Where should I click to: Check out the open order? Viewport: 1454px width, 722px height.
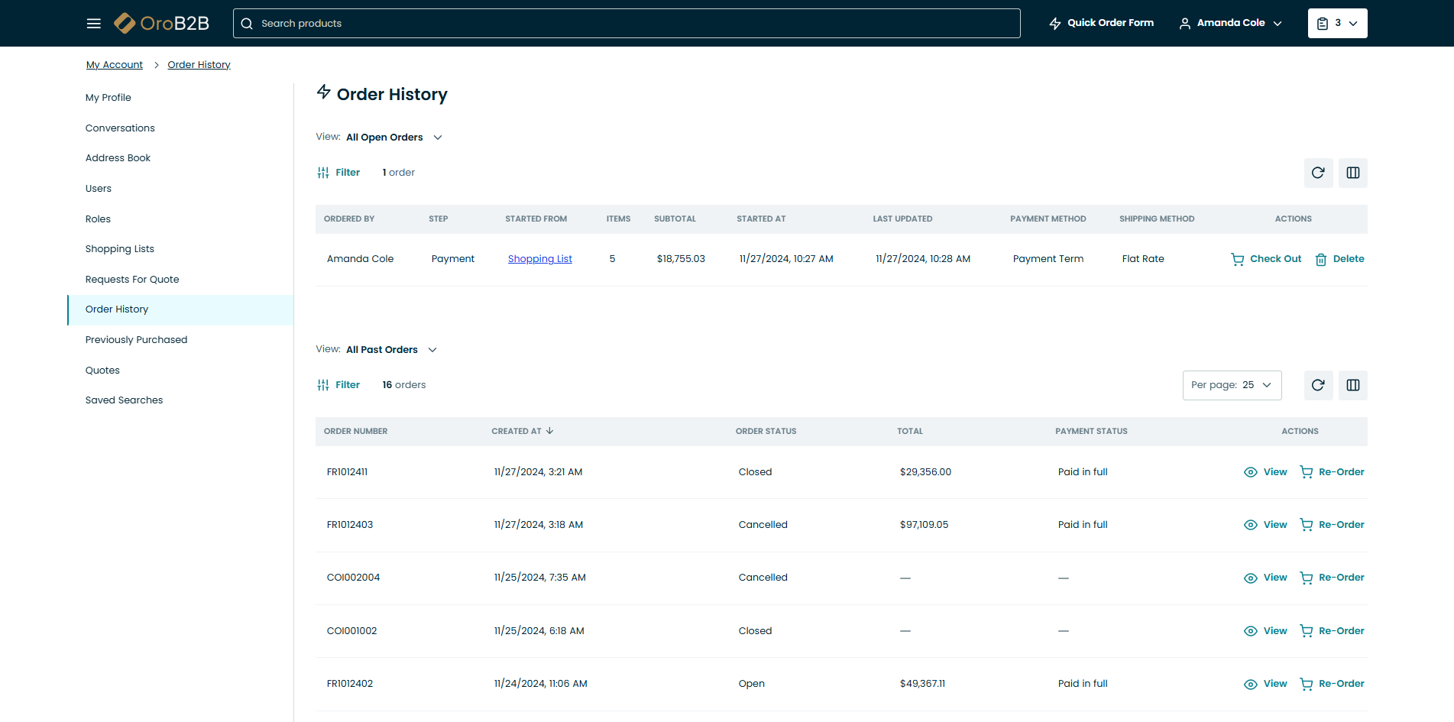pos(1266,259)
